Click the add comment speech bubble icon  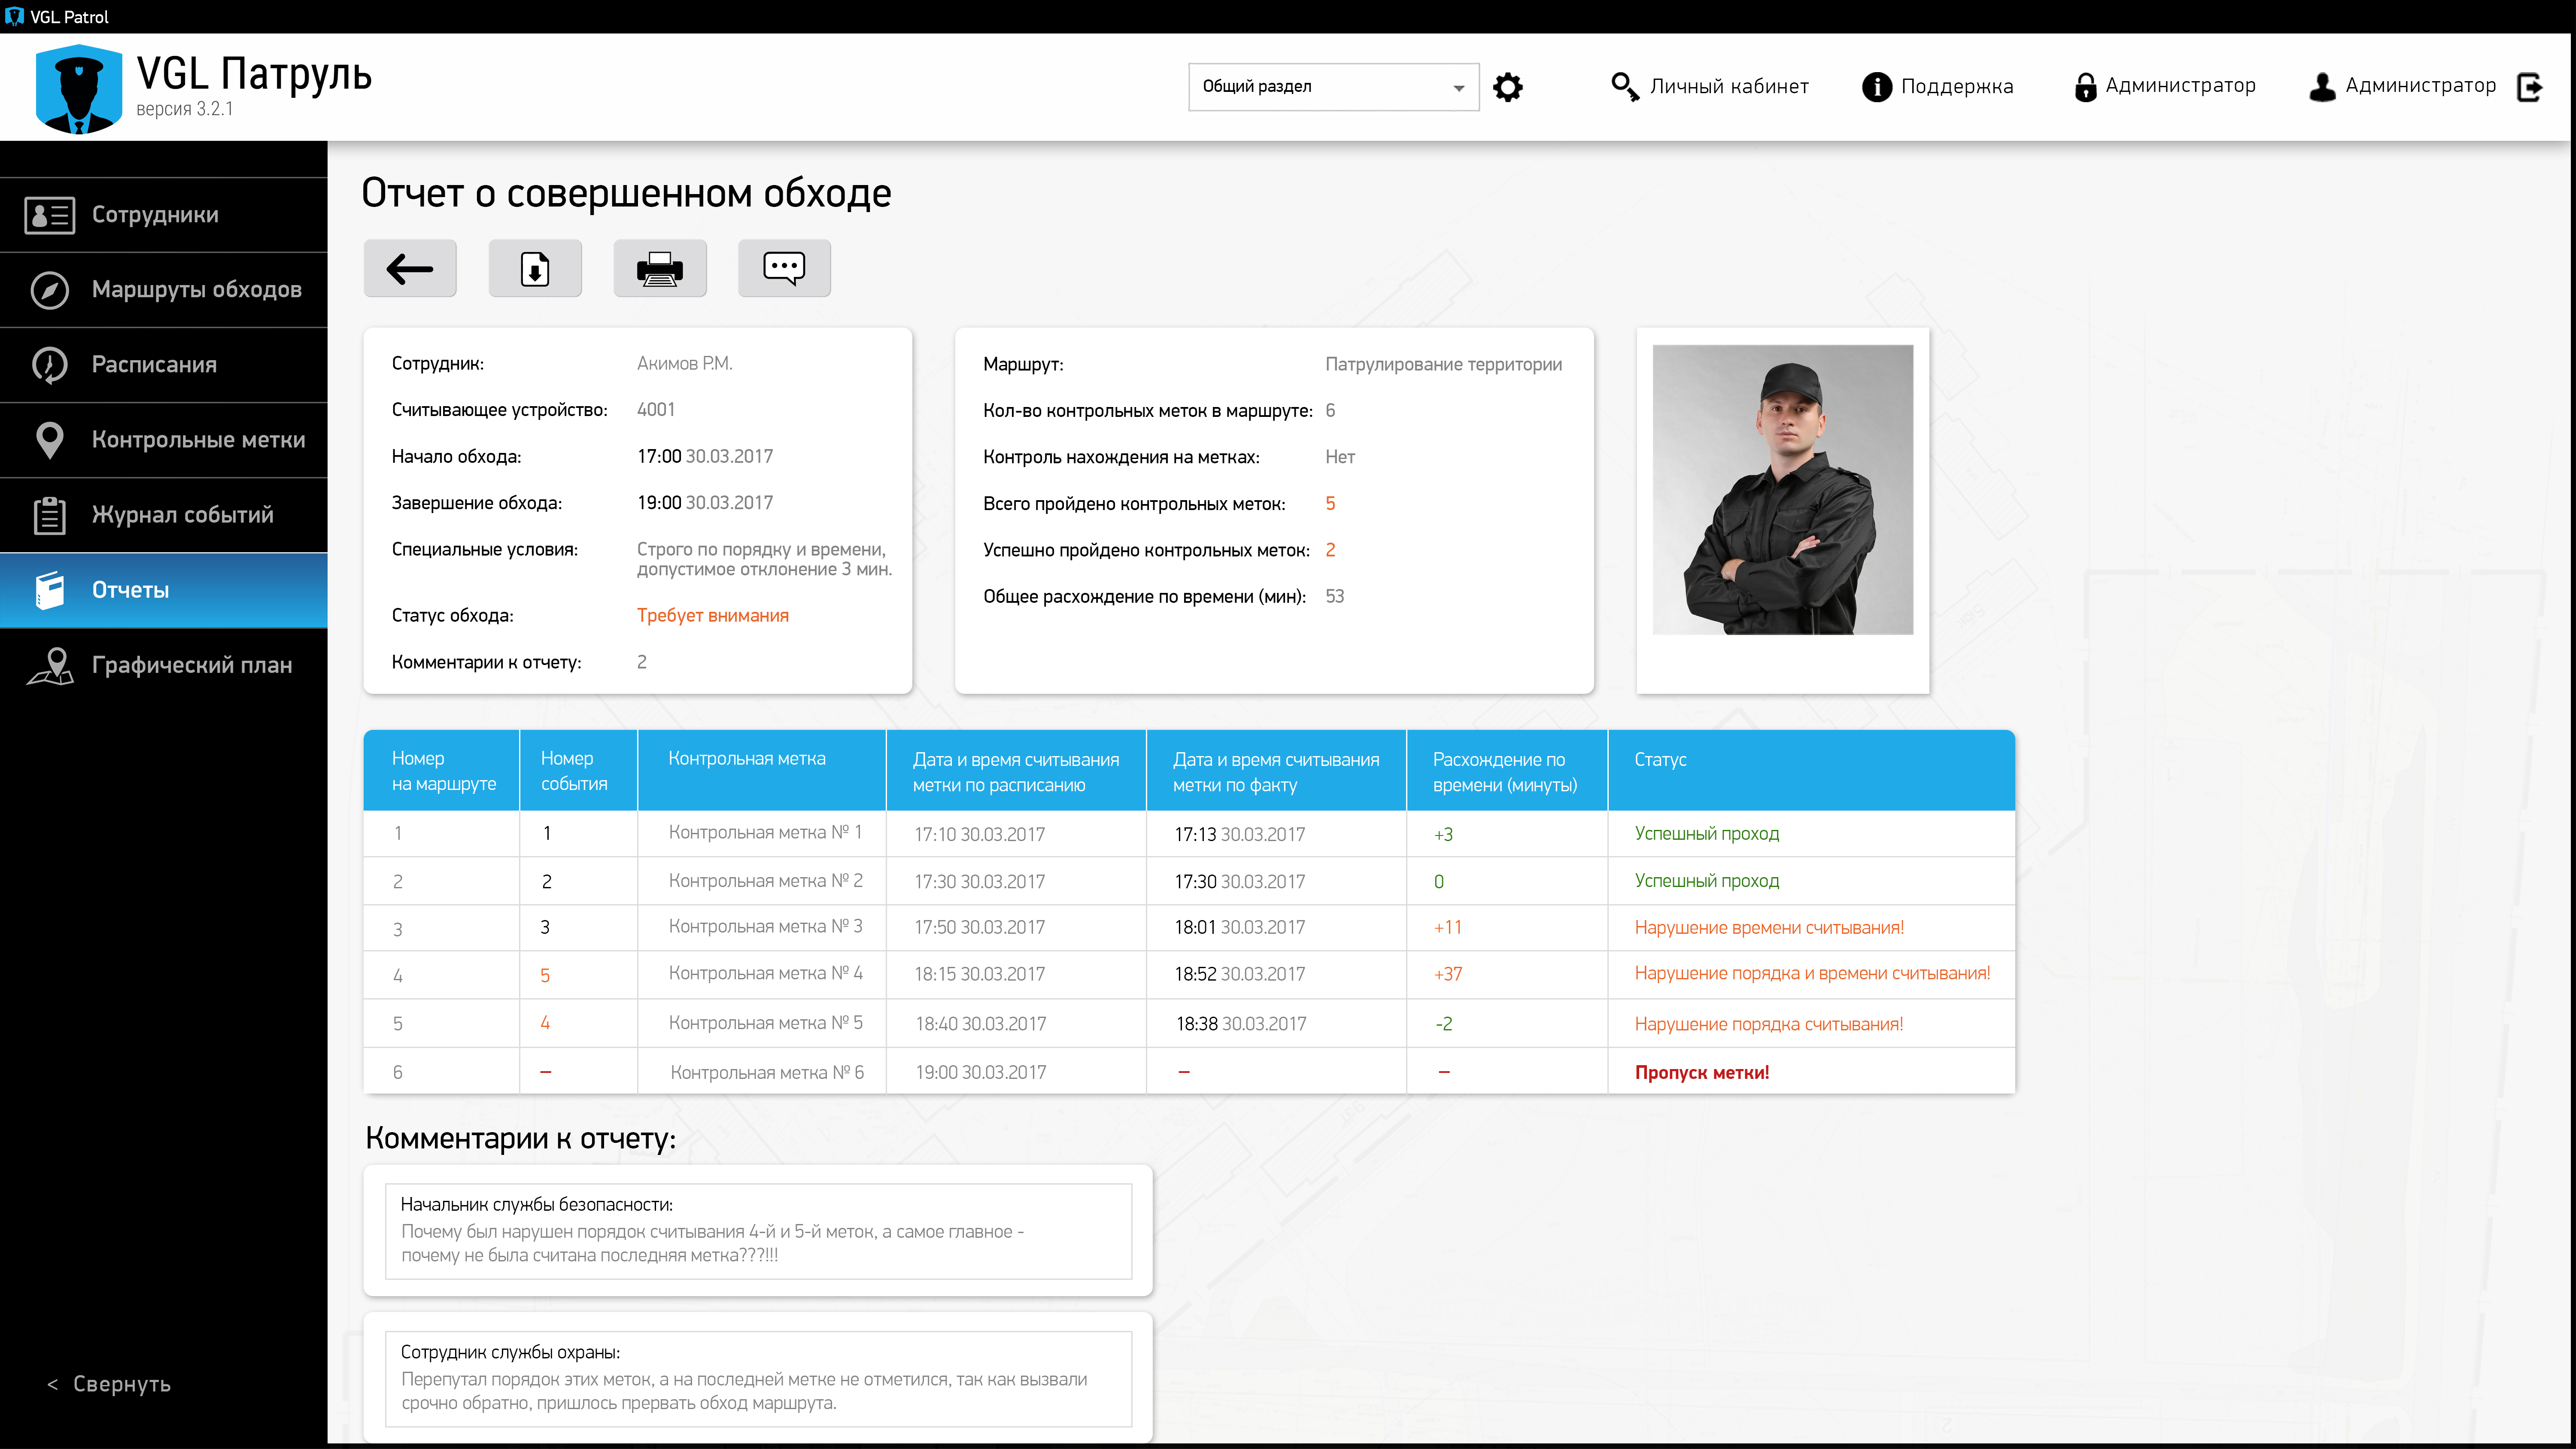784,268
